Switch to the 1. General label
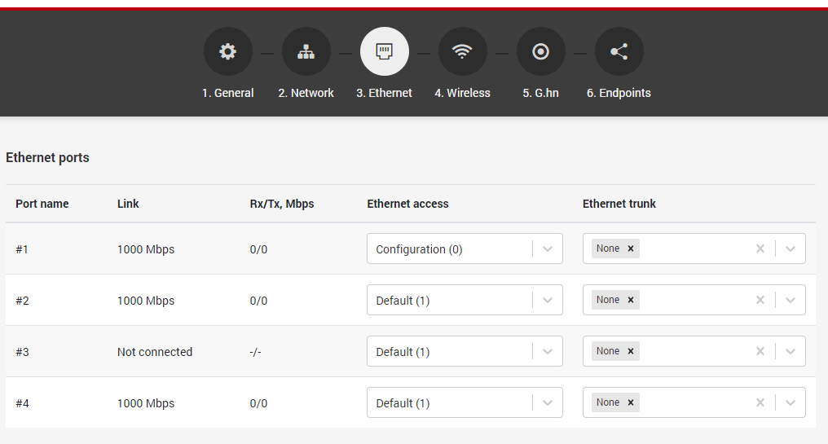The image size is (828, 444). point(228,93)
